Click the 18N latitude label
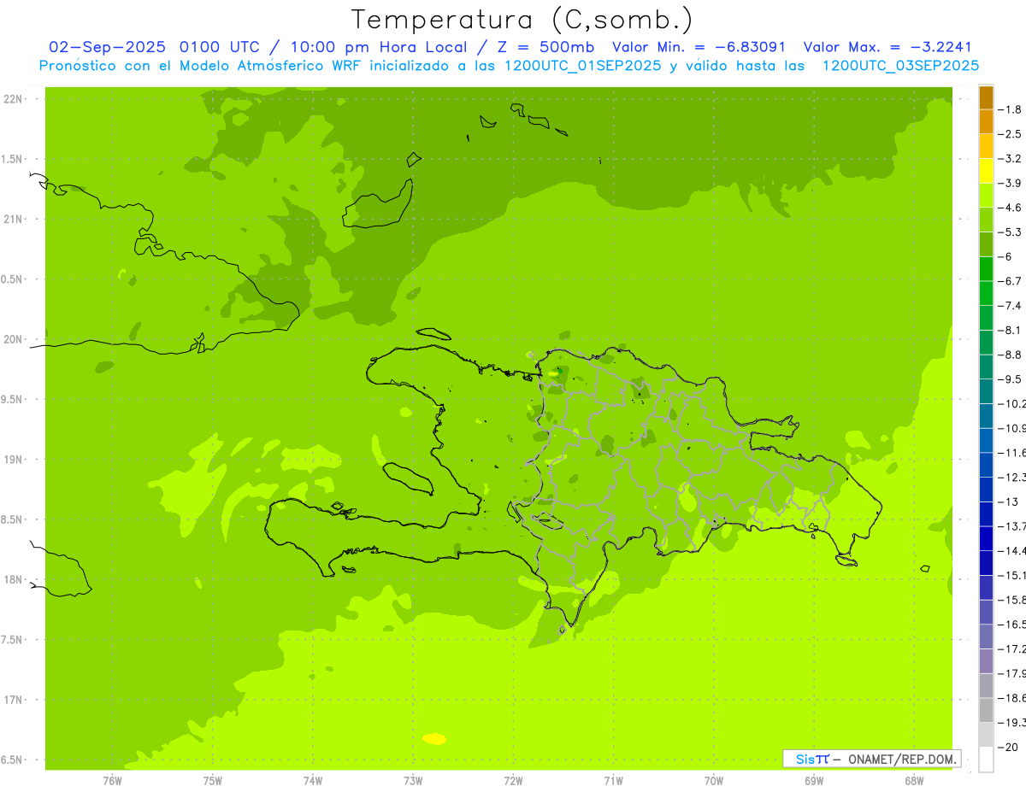 coord(13,580)
